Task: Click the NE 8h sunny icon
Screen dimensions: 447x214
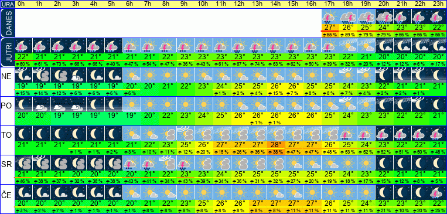Action: 168,75
